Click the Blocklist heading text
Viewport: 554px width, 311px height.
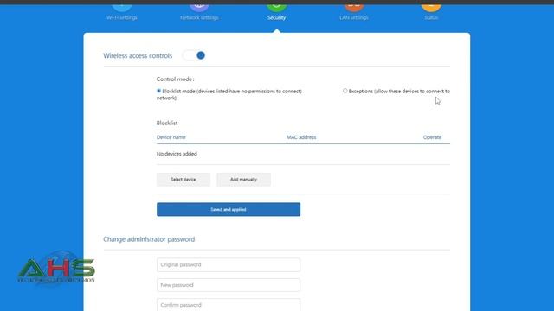coord(167,123)
